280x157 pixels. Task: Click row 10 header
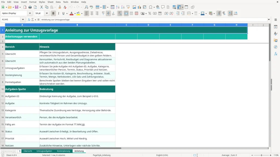click(2, 89)
